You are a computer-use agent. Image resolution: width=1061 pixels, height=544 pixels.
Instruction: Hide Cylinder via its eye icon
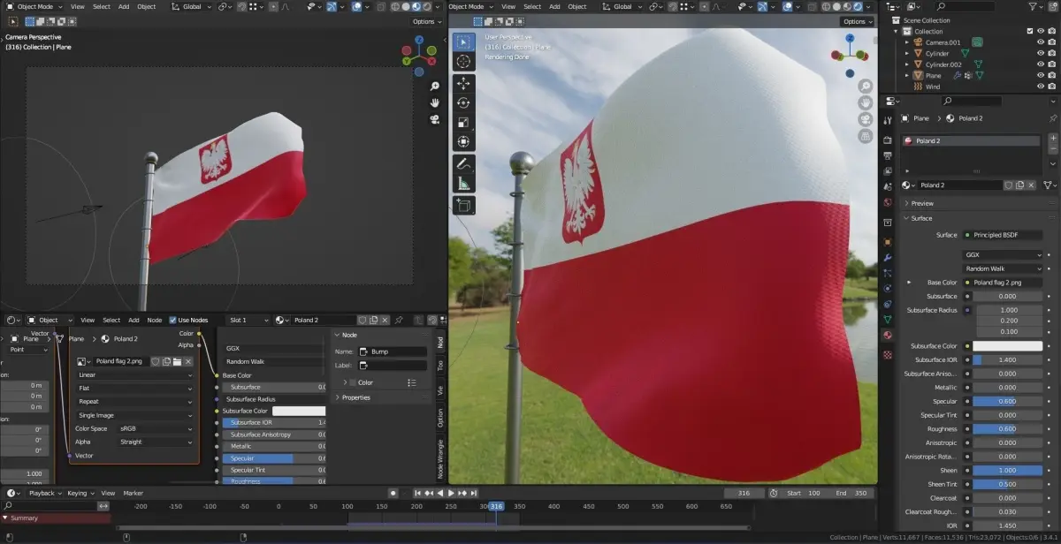[x=1040, y=54]
